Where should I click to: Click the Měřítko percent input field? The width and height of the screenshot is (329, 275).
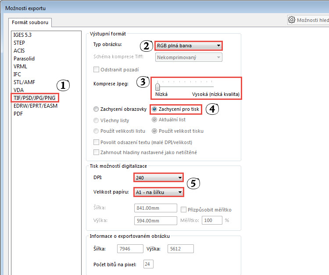[212, 220]
